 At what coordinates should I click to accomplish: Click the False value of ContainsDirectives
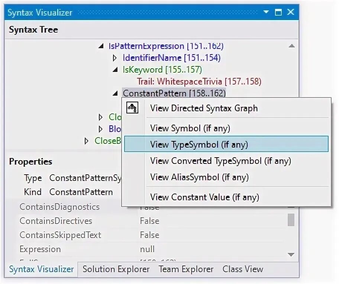pos(149,221)
